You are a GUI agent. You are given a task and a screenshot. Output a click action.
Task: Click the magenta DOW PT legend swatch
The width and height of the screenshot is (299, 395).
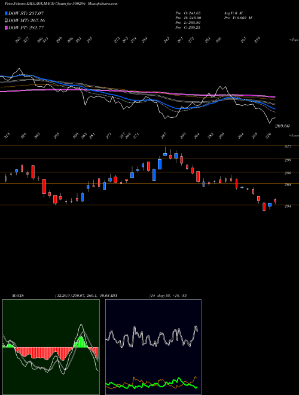click(7, 28)
